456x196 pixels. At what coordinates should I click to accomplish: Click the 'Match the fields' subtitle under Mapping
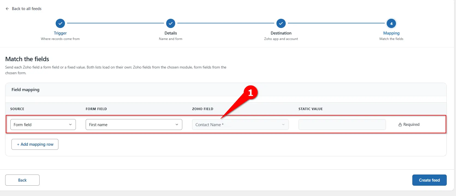click(391, 39)
